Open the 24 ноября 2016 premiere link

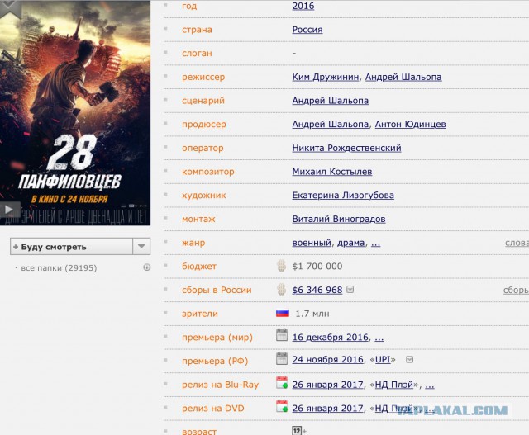tap(327, 360)
